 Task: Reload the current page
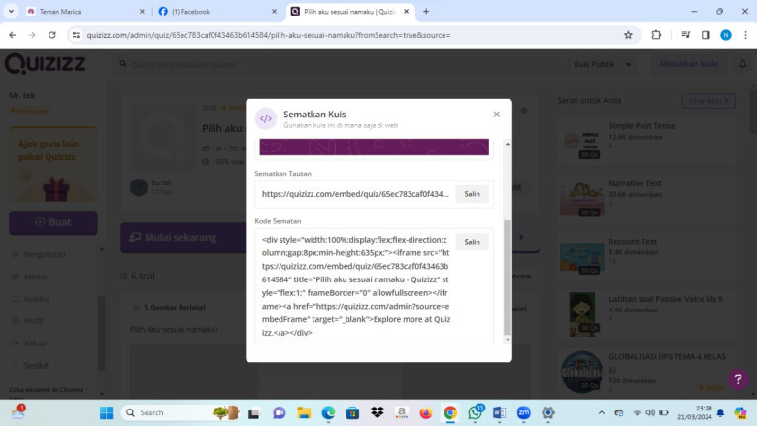point(52,35)
